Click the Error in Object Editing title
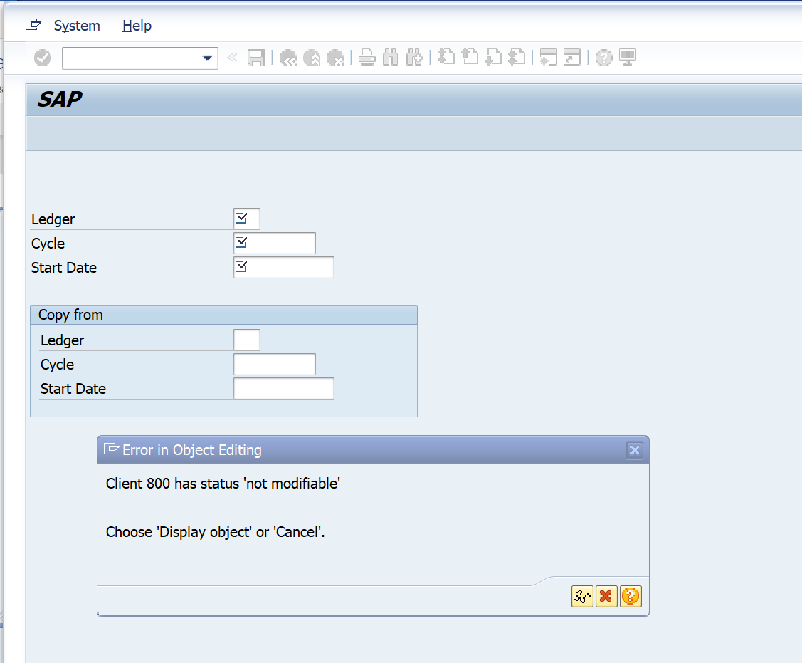The image size is (802, 663). coord(192,450)
